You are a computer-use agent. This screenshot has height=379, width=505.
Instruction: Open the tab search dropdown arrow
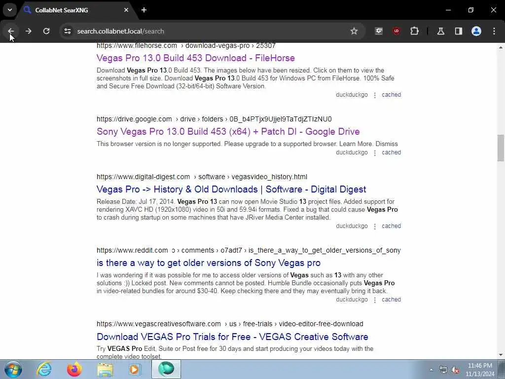click(10, 10)
